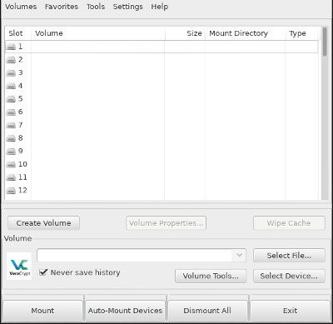This screenshot has width=333, height=324.
Task: Click Auto-Mount Devices button
Action: pos(125,310)
